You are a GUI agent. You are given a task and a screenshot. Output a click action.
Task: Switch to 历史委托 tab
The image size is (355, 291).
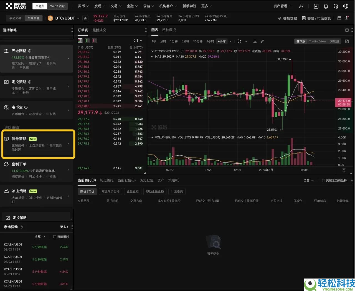tap(106, 180)
